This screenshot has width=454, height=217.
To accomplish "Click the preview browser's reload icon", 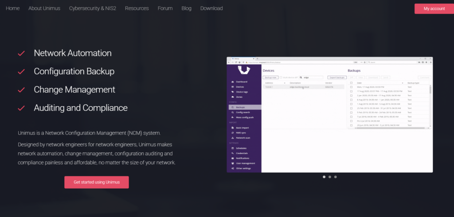I will 236,62.
